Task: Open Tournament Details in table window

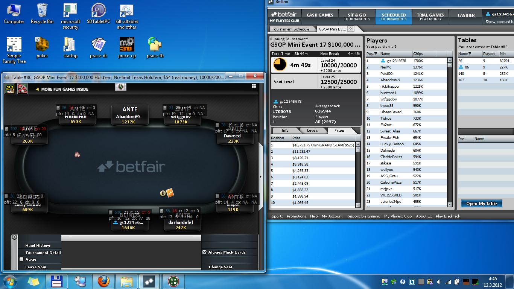Action: point(43,252)
